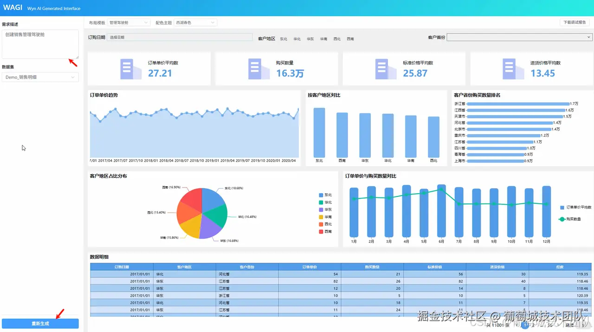The image size is (594, 332).
Task: Click the 购买数量 KPI card icon
Action: (258, 69)
